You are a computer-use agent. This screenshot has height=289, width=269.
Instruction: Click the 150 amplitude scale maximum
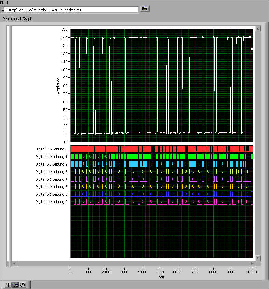(x=65, y=29)
